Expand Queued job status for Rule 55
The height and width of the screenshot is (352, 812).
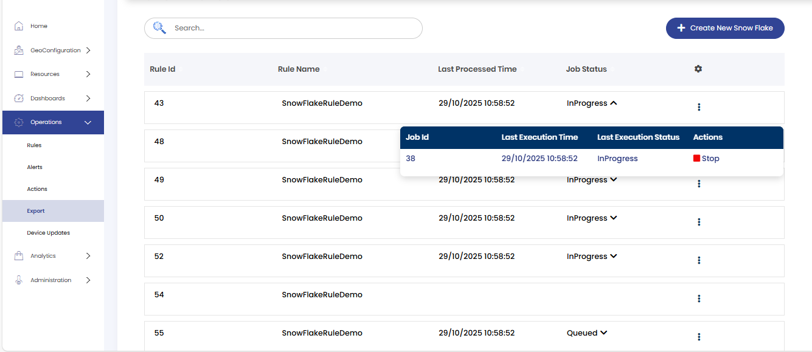pyautogui.click(x=603, y=333)
